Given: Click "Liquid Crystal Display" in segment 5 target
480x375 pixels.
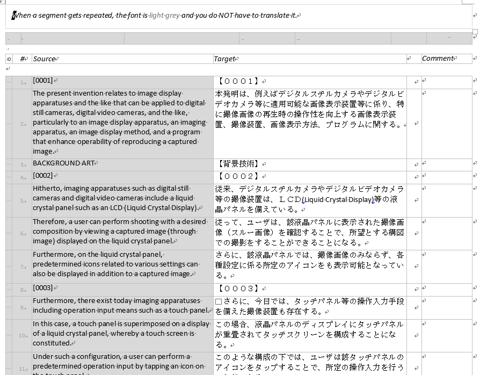Looking at the screenshot, I should (x=338, y=200).
